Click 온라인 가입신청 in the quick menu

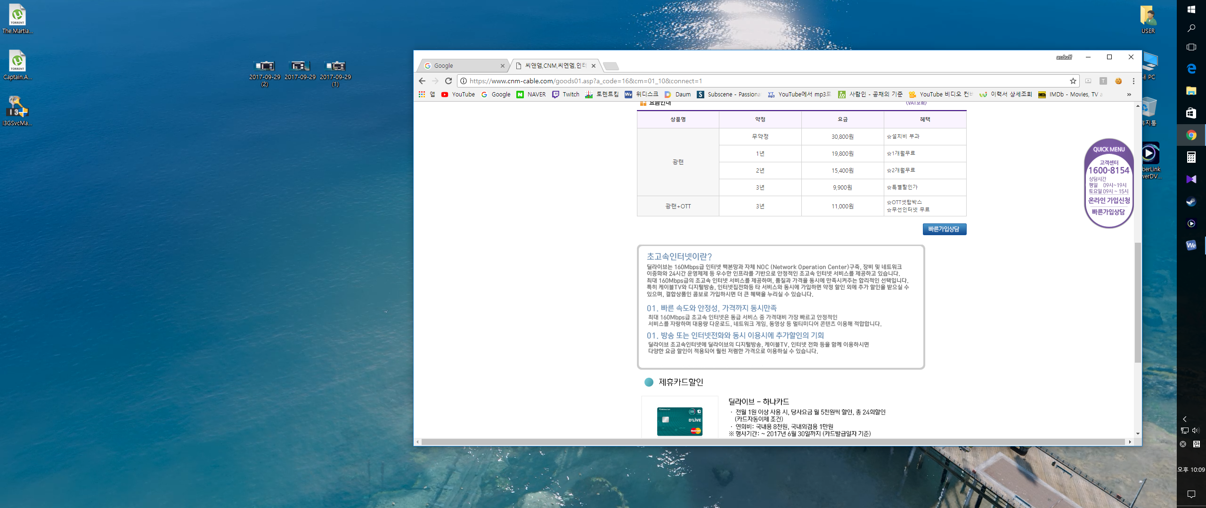pyautogui.click(x=1108, y=200)
